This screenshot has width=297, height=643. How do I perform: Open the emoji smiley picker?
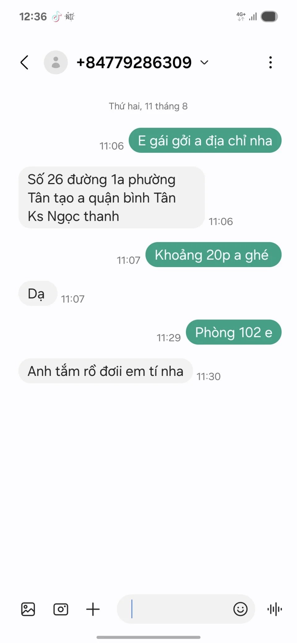click(240, 609)
